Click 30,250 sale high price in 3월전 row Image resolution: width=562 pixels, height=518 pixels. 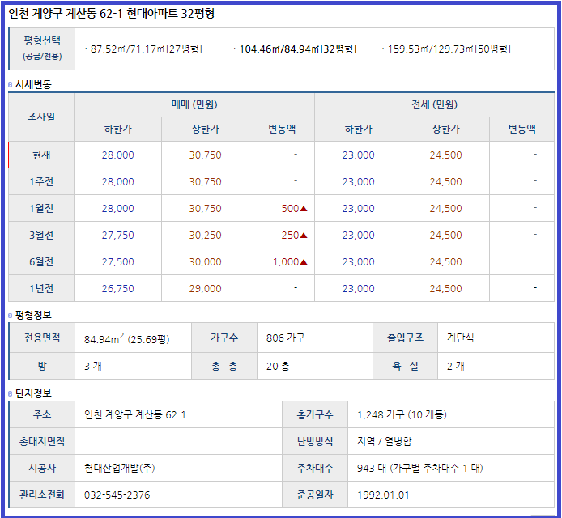206,236
